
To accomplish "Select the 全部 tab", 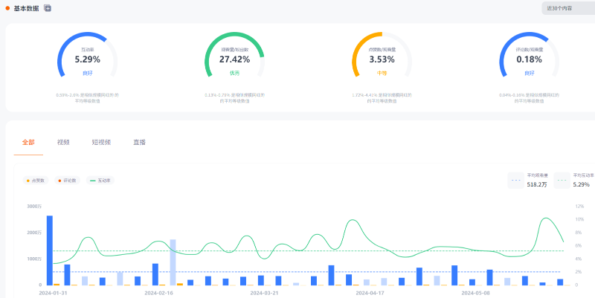I will (x=28, y=141).
